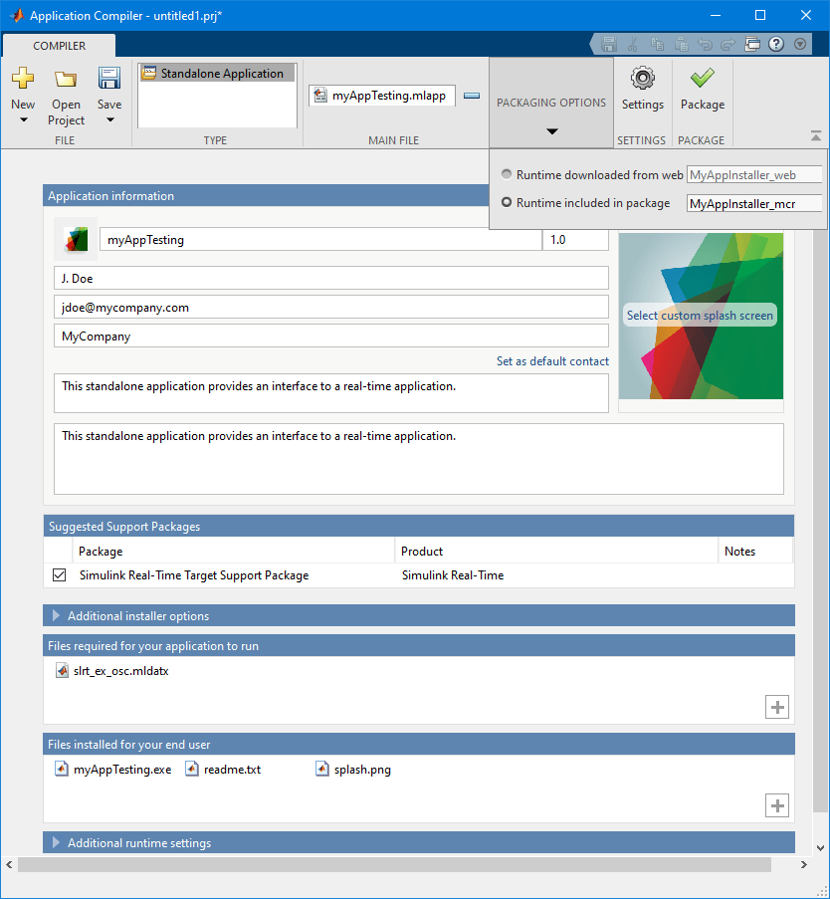Viewport: 830px width, 899px height.
Task: Click the Save floppy disk icon
Action: pos(109,80)
